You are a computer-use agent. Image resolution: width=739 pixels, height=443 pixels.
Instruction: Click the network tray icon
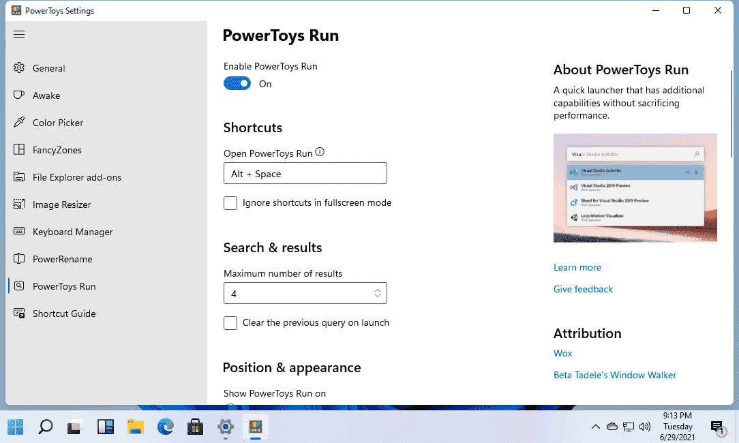629,427
